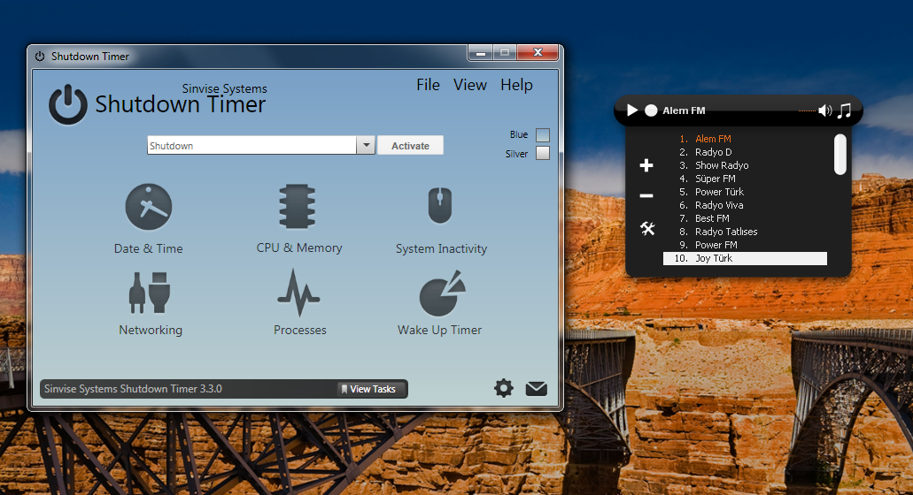Add a station with plus icon

coord(646,165)
